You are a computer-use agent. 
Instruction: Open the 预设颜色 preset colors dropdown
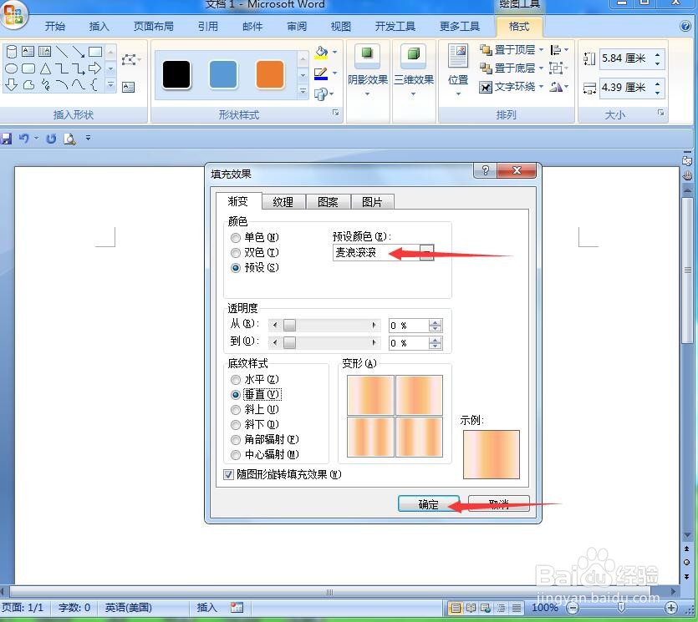426,253
